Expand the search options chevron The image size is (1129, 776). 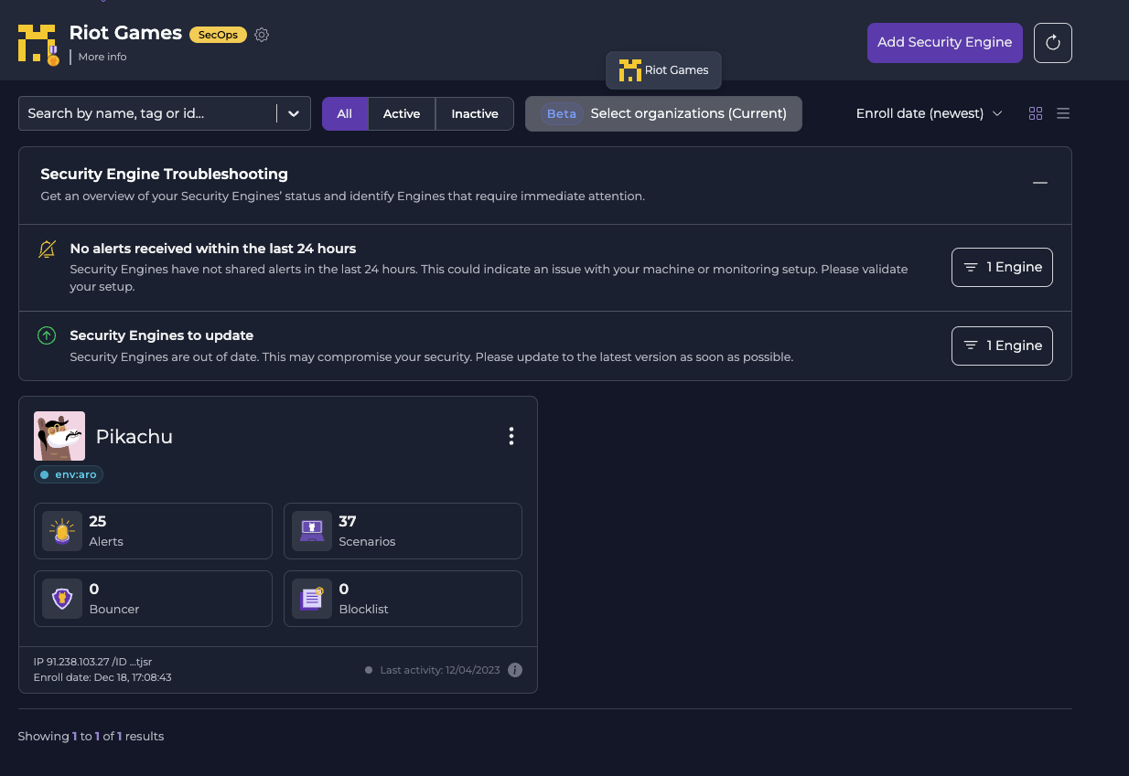click(294, 113)
